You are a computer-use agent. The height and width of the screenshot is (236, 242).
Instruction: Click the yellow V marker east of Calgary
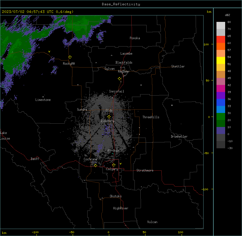(x=120, y=164)
